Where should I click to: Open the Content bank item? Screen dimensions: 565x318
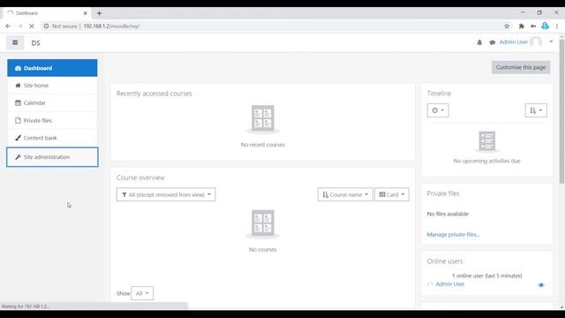pyautogui.click(x=52, y=138)
